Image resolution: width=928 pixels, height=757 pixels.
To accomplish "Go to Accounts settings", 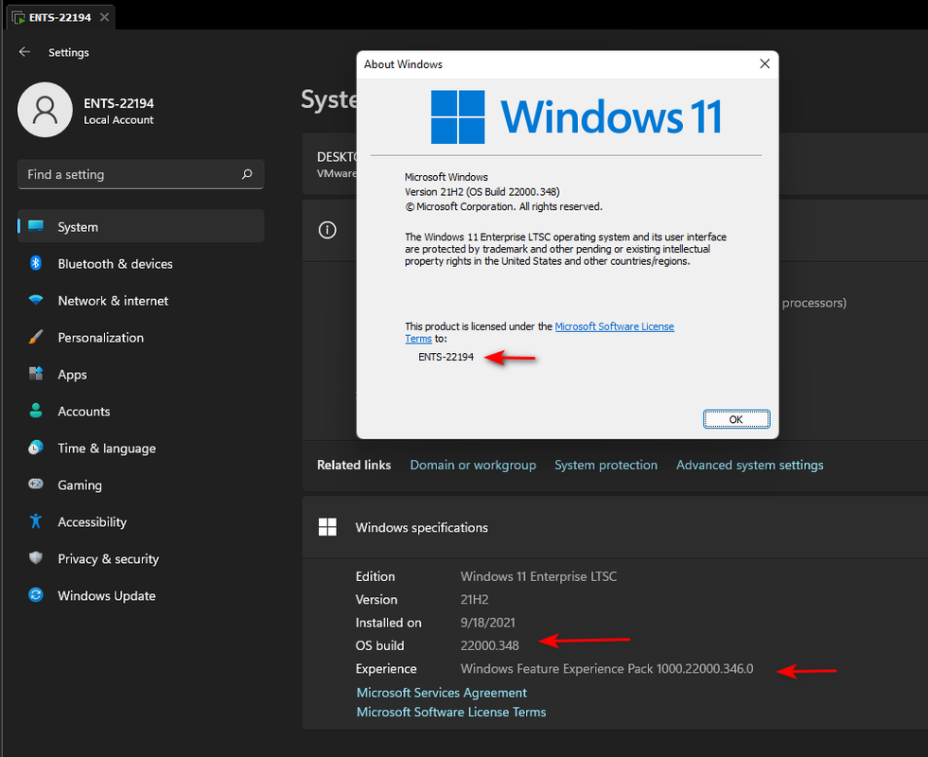I will 141,411.
